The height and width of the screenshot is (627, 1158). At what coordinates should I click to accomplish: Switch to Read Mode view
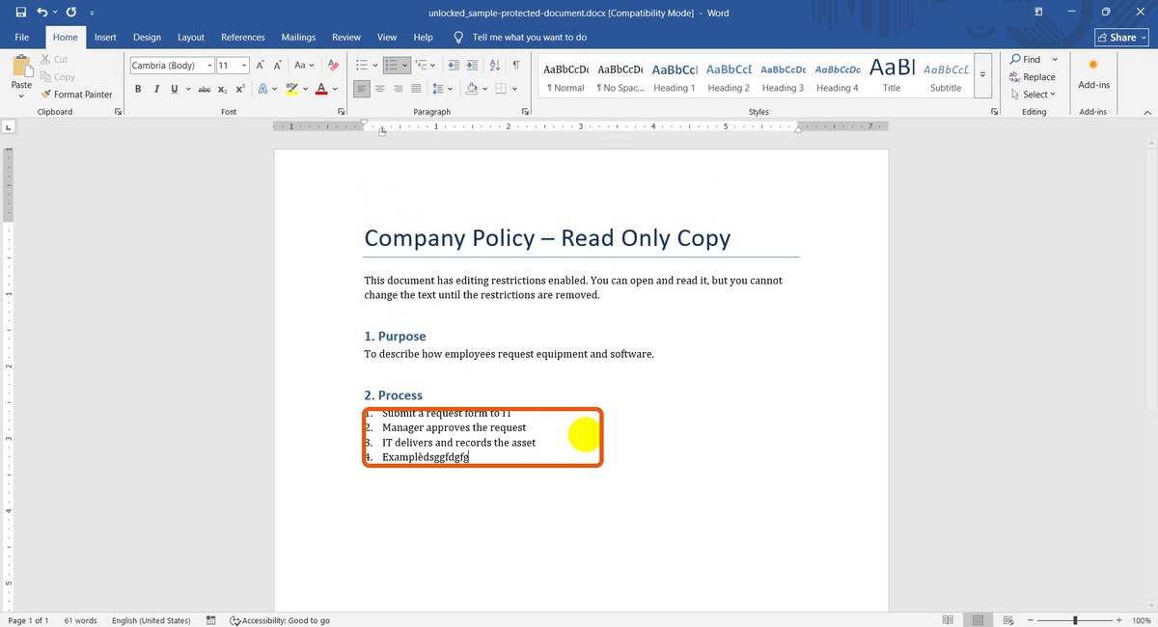tap(948, 619)
